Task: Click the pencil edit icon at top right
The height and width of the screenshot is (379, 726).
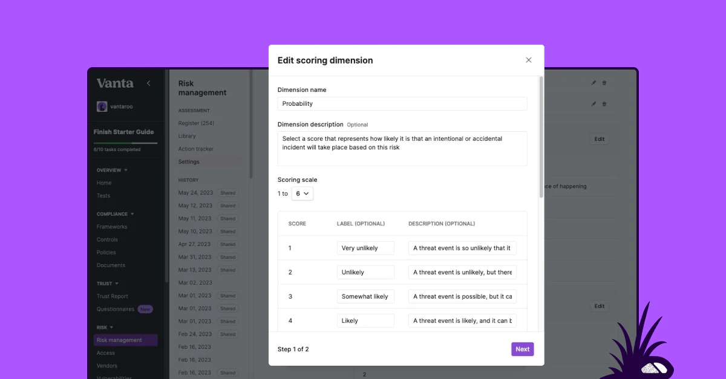Action: (x=593, y=82)
